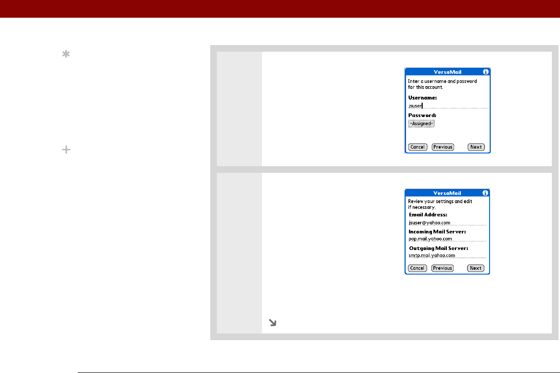Click the info icon in the upper VersaMail dialog
560x373 pixels.
pos(486,72)
